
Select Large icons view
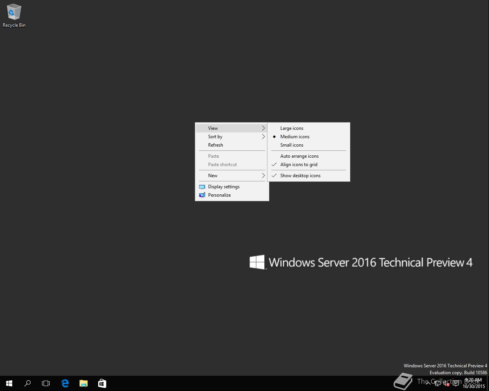(309, 128)
